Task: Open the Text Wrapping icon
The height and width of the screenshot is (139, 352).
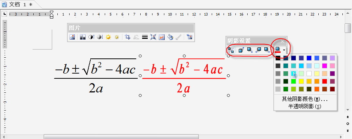Action: (162, 37)
